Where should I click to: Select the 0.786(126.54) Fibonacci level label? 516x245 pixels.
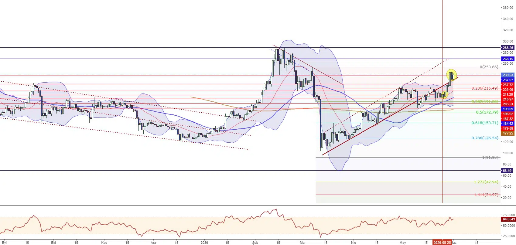point(485,138)
